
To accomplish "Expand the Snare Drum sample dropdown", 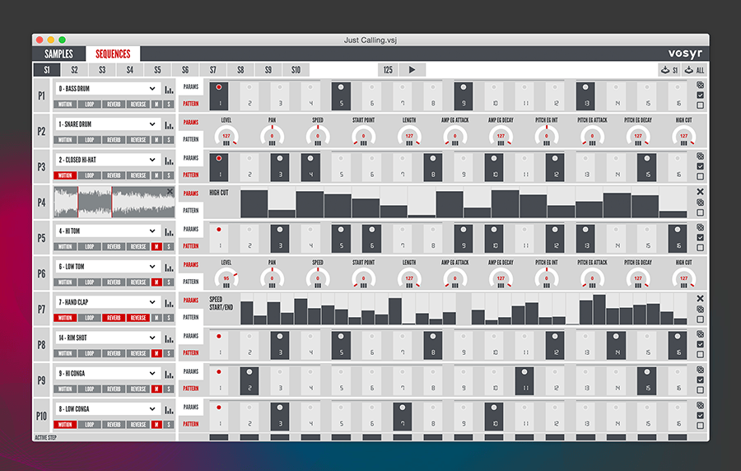I will click(x=152, y=124).
